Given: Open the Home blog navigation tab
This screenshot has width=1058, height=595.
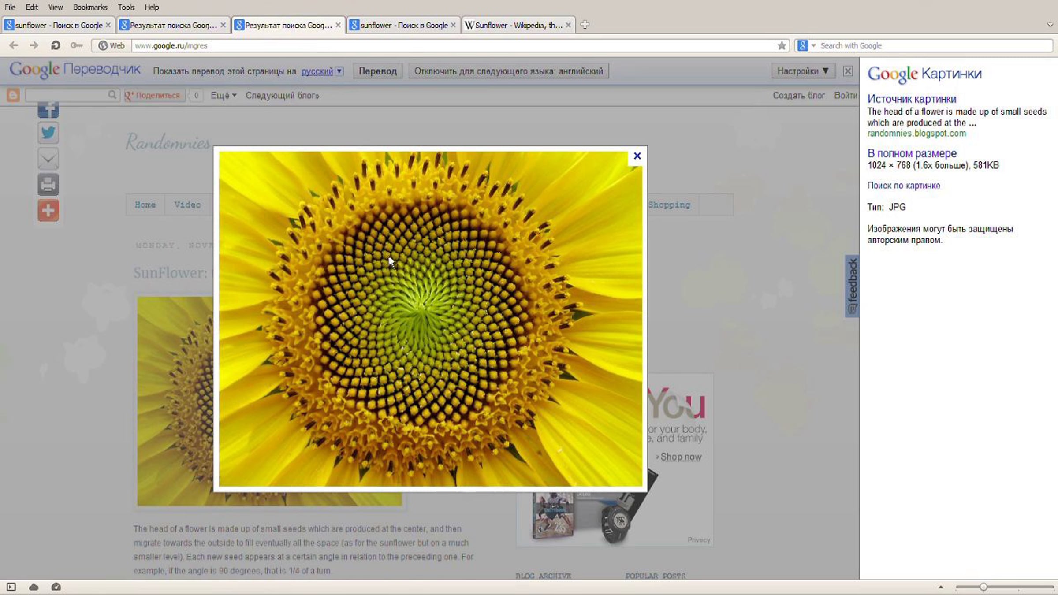Looking at the screenshot, I should point(145,205).
